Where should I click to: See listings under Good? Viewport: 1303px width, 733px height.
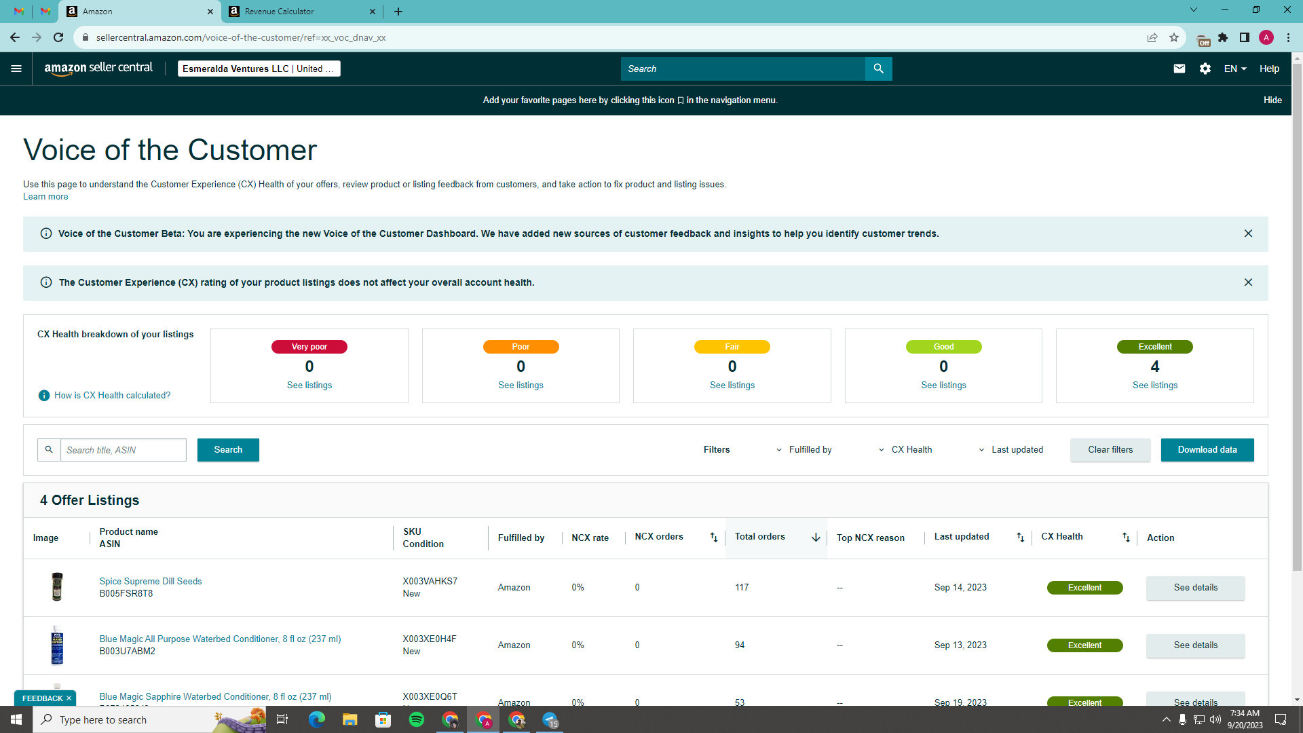click(943, 386)
